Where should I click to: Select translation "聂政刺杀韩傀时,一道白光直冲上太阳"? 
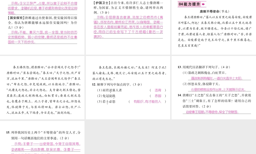click(217, 78)
